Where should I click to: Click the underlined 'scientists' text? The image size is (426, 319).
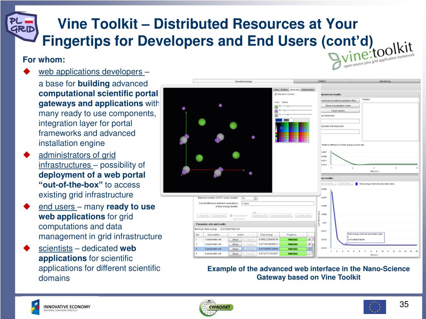pos(55,248)
